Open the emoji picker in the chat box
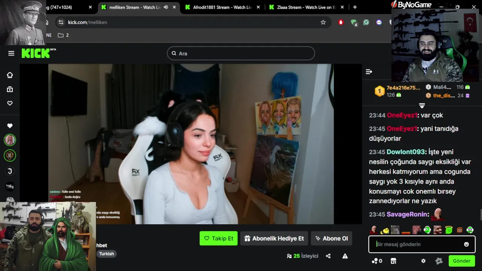The height and width of the screenshot is (271, 482). [467, 244]
